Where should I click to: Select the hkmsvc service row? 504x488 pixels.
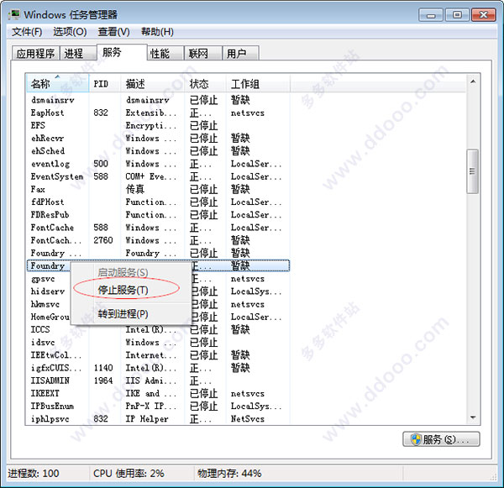[x=48, y=304]
